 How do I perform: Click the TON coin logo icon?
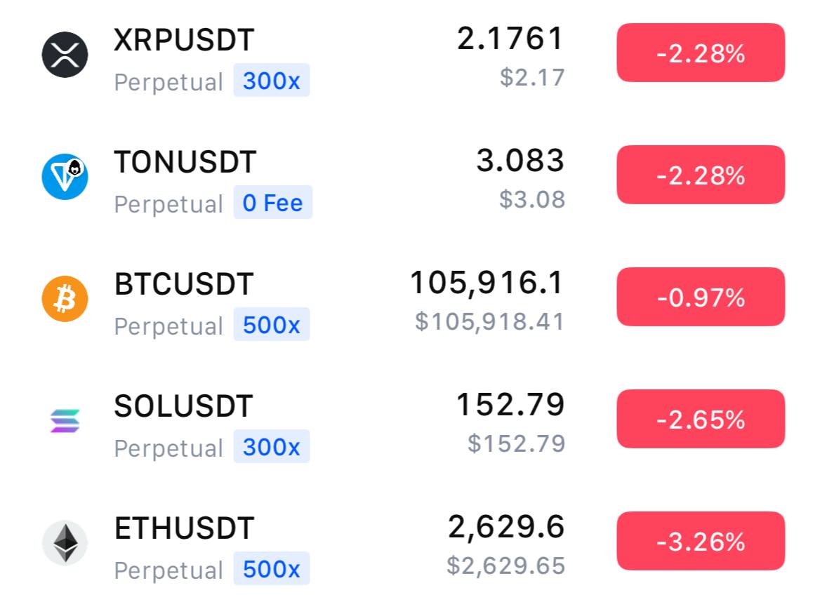65,177
